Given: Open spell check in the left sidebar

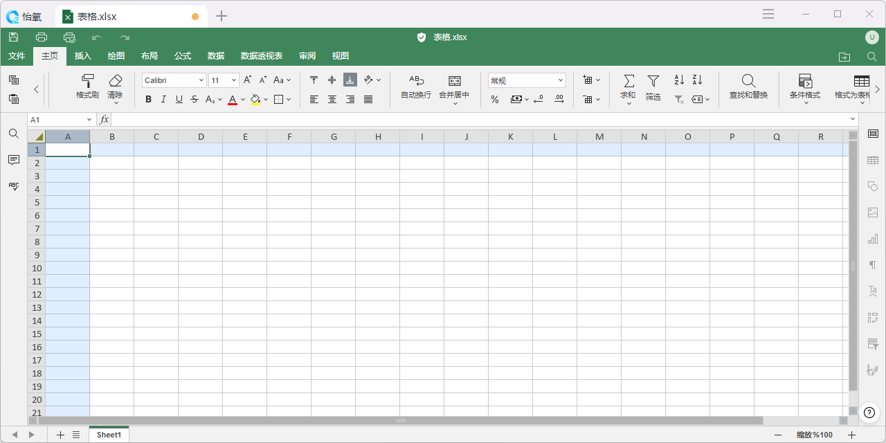Looking at the screenshot, I should click(x=14, y=186).
